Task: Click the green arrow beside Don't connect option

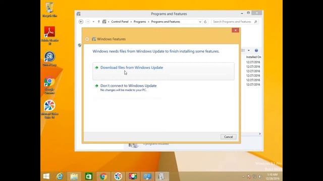Action: tap(96, 85)
